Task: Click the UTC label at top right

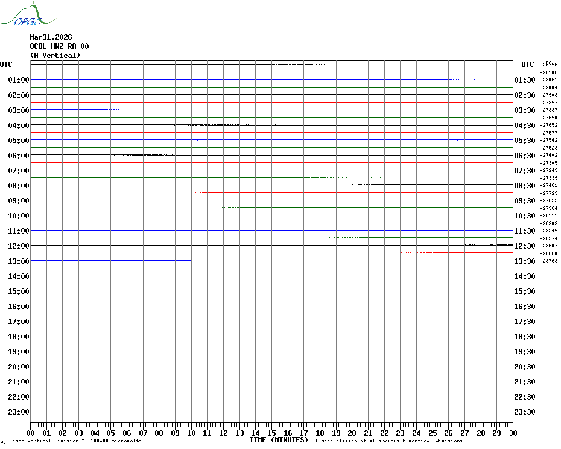Action: pyautogui.click(x=528, y=65)
